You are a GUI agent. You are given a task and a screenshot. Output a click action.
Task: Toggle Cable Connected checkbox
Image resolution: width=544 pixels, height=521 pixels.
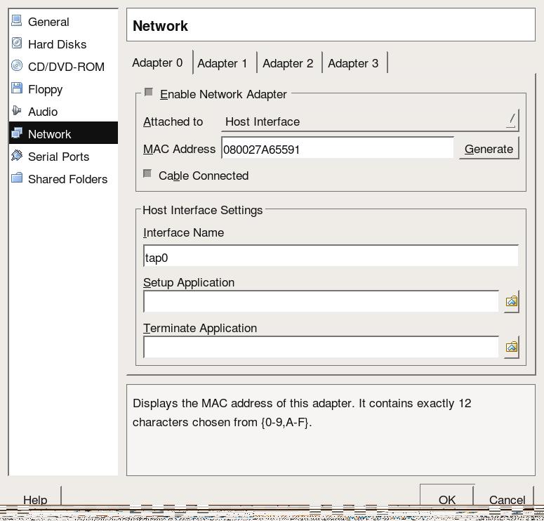147,173
